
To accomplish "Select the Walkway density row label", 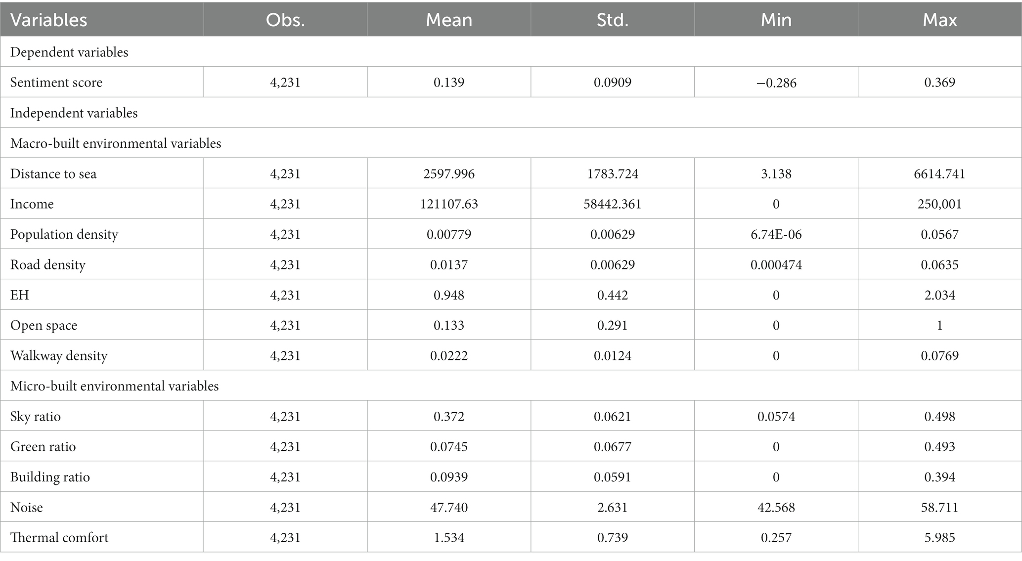I will [59, 356].
